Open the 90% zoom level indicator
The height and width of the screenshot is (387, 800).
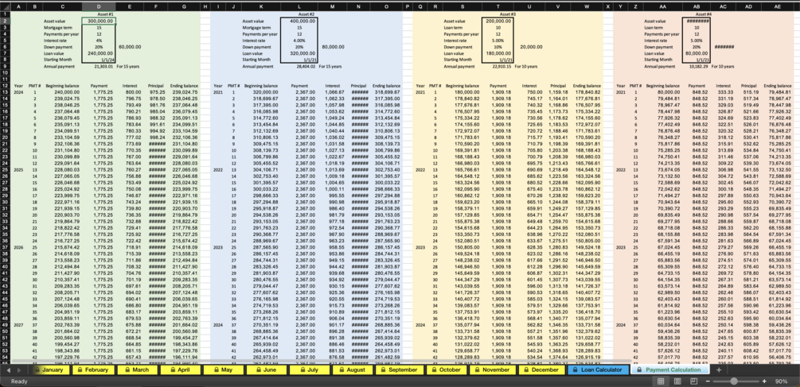pos(781,381)
